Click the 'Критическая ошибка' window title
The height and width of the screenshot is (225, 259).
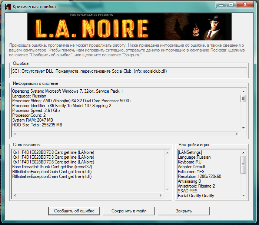point(34,7)
